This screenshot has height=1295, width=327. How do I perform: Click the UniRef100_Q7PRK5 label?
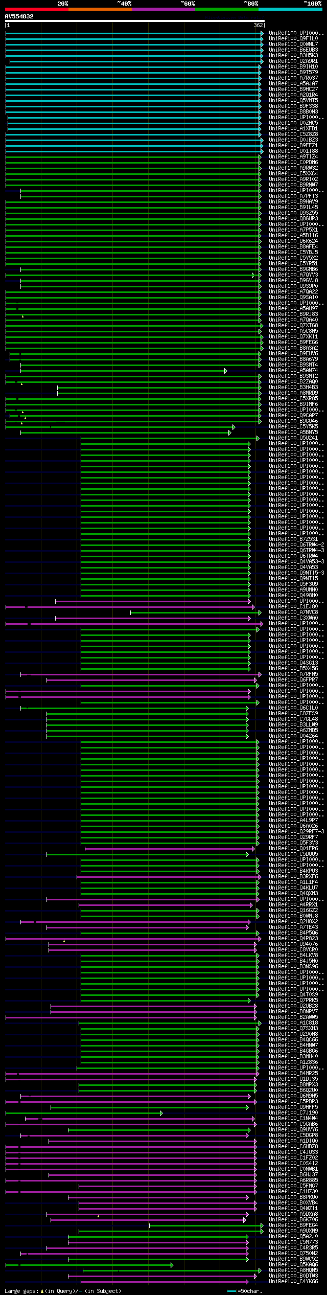point(293,1000)
